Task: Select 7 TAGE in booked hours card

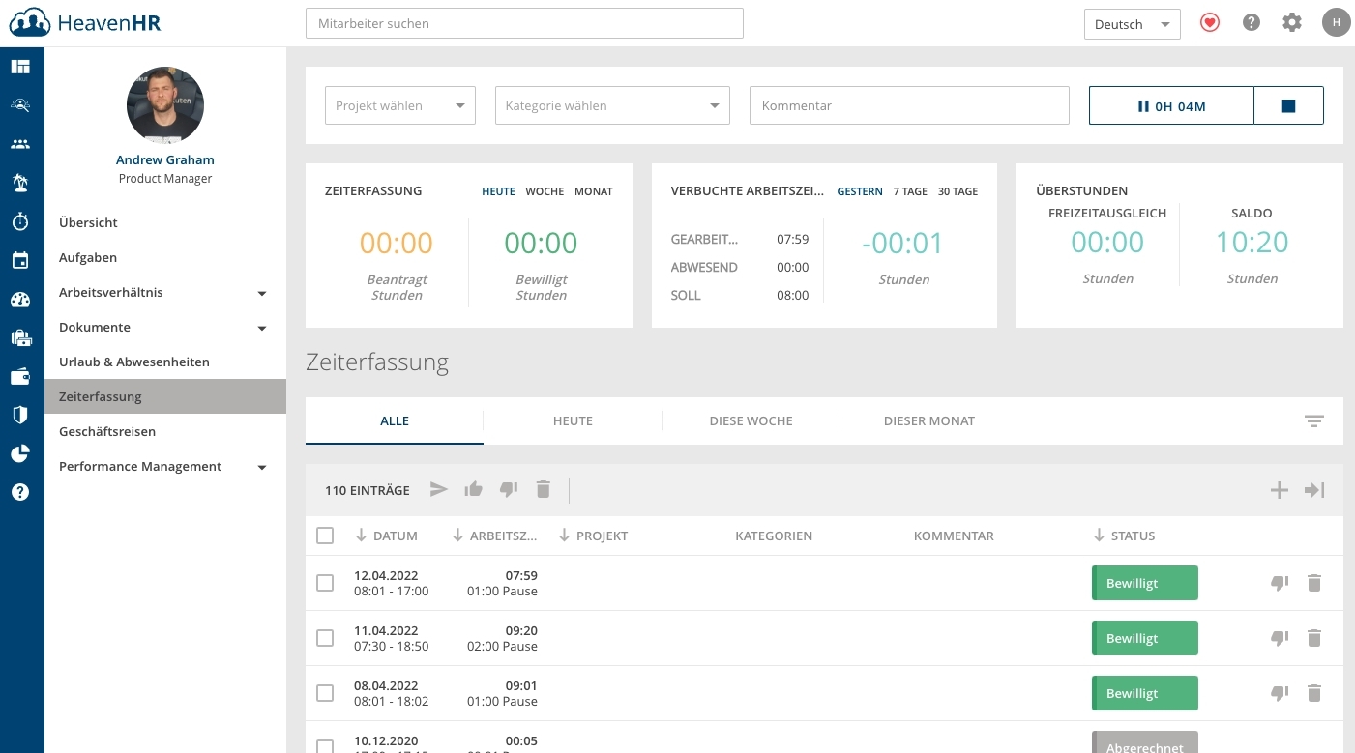Action: [910, 191]
